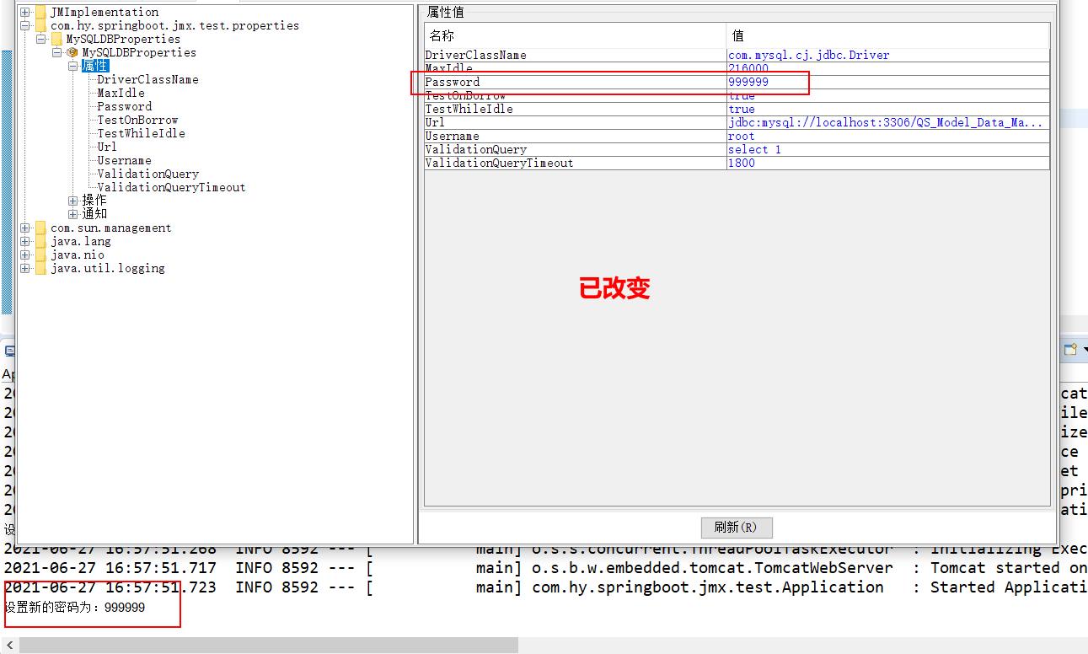Expand the java.lang node
This screenshot has width=1088, height=654.
[25, 242]
